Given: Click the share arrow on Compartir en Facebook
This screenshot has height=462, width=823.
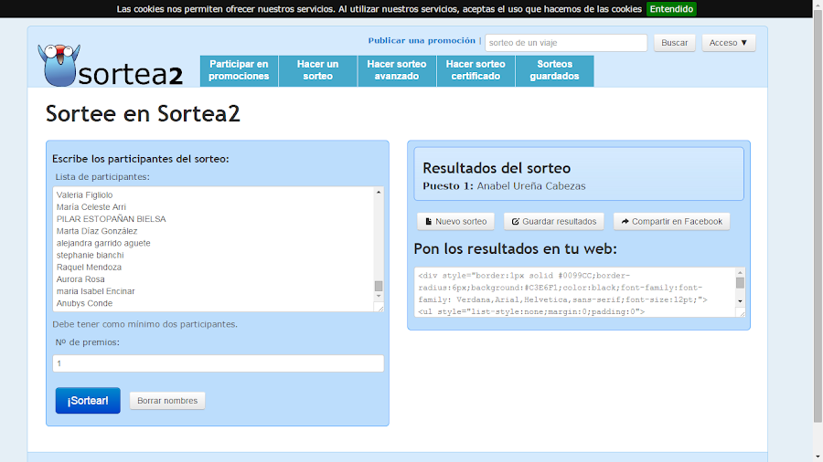Looking at the screenshot, I should [x=625, y=222].
